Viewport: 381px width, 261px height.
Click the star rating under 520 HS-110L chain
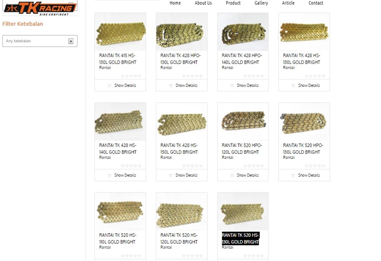(x=131, y=256)
